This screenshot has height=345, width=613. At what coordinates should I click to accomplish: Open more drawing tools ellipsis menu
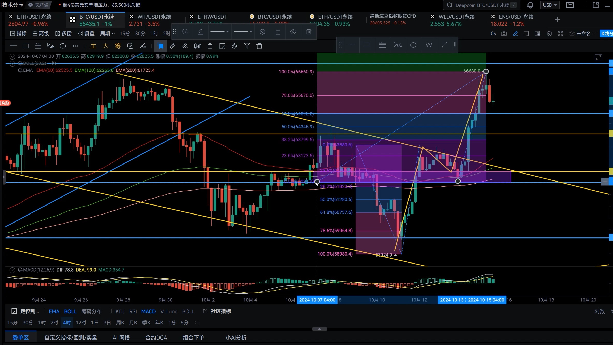[75, 46]
